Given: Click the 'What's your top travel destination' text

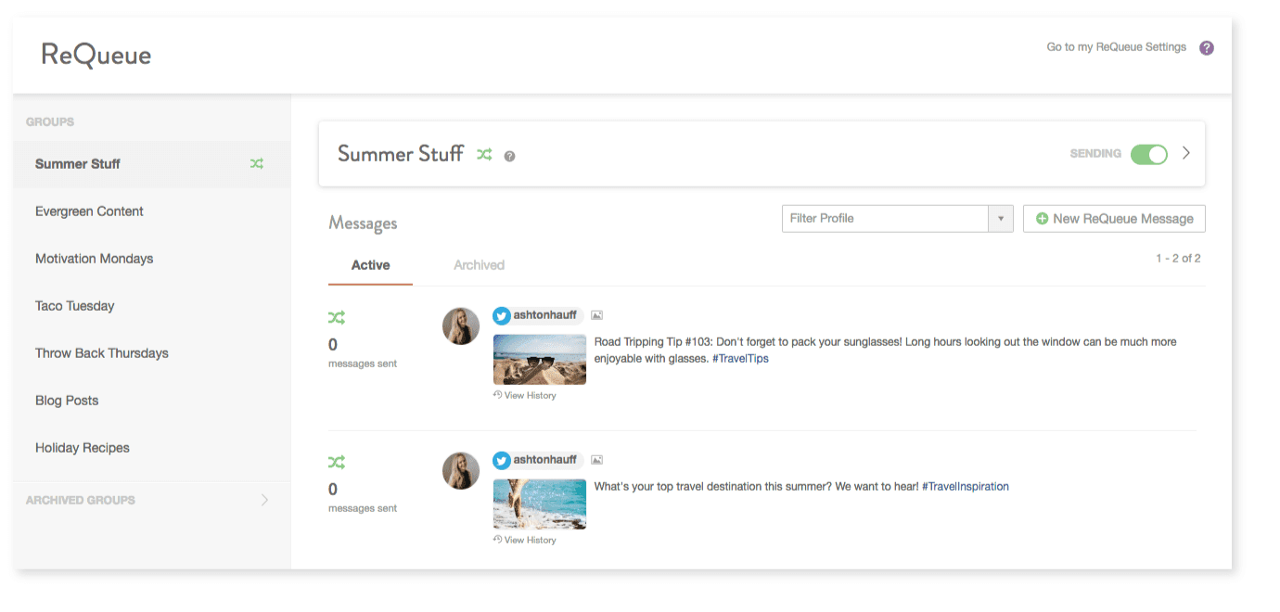Looking at the screenshot, I should click(757, 486).
